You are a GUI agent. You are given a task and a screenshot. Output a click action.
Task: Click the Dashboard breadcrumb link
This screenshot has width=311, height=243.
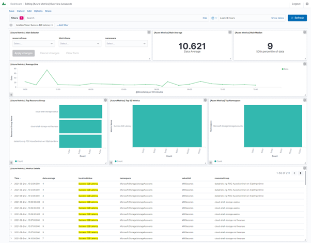point(16,4)
